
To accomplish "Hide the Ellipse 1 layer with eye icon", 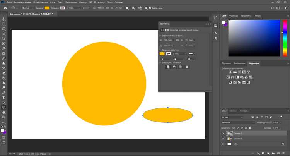I will point(223,139).
